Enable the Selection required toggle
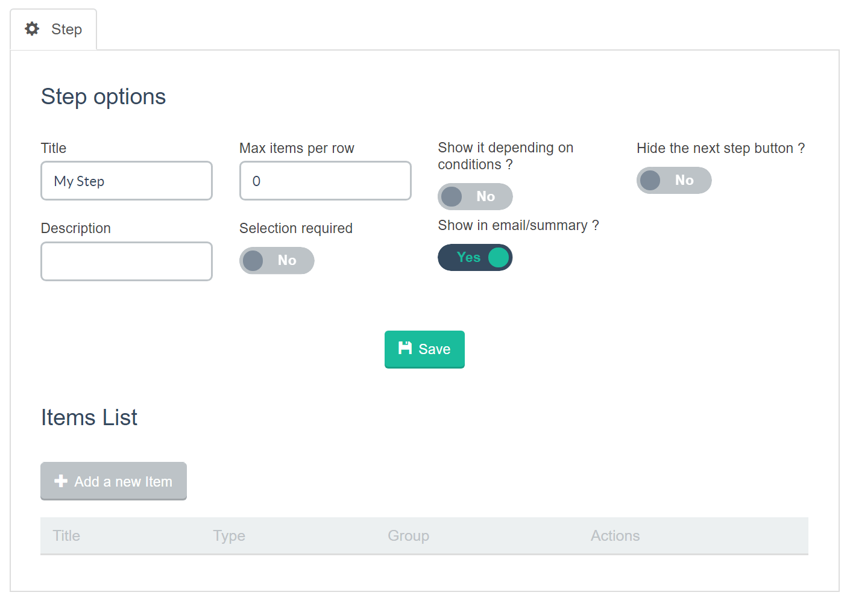This screenshot has height=601, width=850. click(277, 260)
